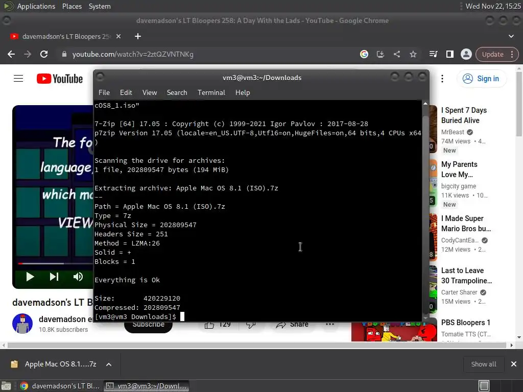523x392 pixels.
Task: Open YouTube hamburger guide menu
Action: click(x=18, y=79)
